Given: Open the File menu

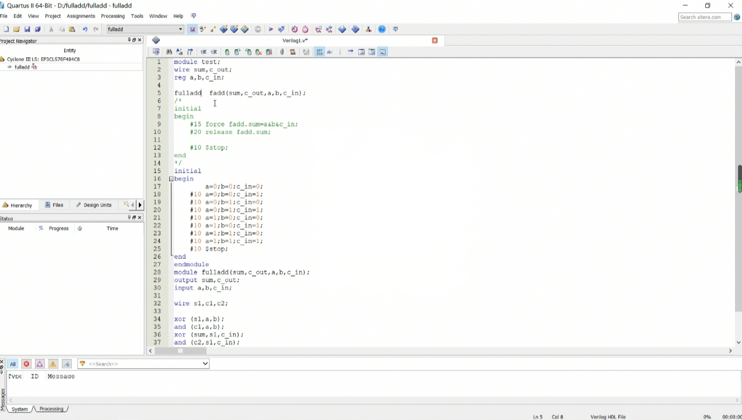Looking at the screenshot, I should pos(3,16).
